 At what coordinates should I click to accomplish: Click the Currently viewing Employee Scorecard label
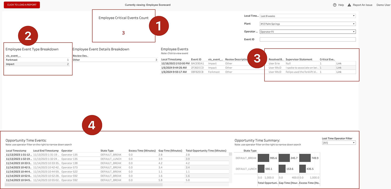(148, 5)
